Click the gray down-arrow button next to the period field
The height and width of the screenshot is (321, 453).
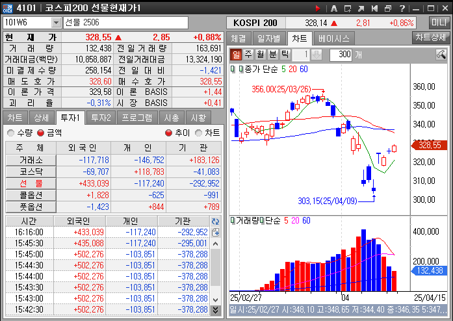click(x=317, y=55)
